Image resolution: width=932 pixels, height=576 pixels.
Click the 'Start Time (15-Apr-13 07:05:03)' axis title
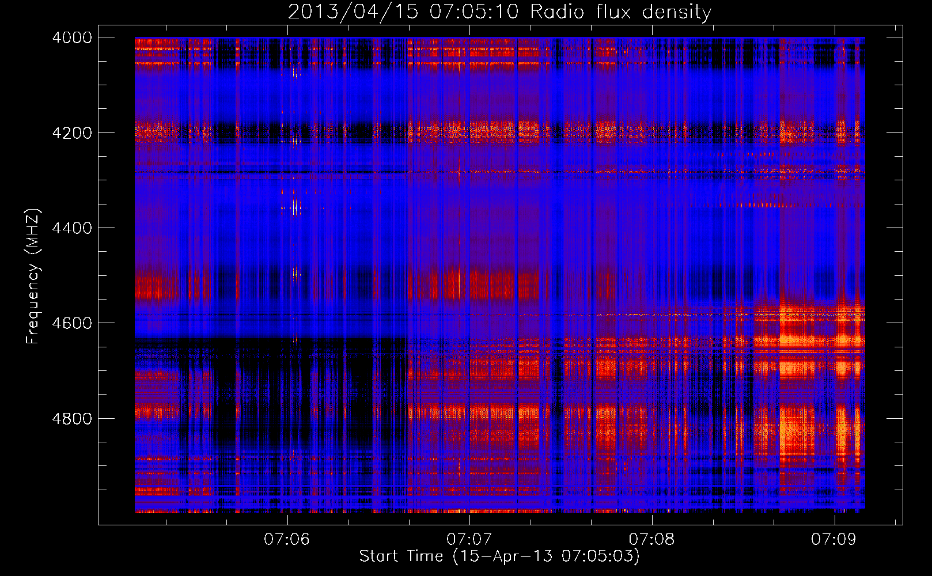(499, 556)
